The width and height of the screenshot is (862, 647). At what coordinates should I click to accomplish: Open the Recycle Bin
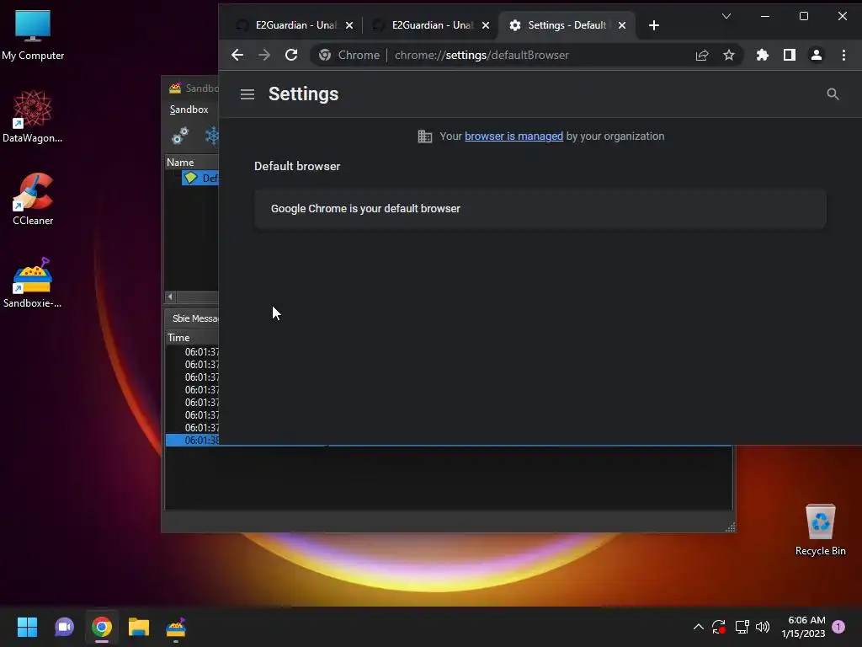click(820, 530)
